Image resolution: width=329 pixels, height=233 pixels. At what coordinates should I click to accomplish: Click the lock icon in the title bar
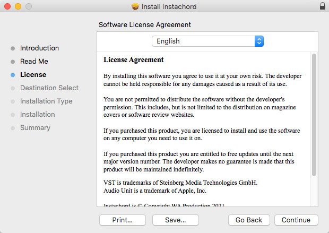pyautogui.click(x=323, y=6)
